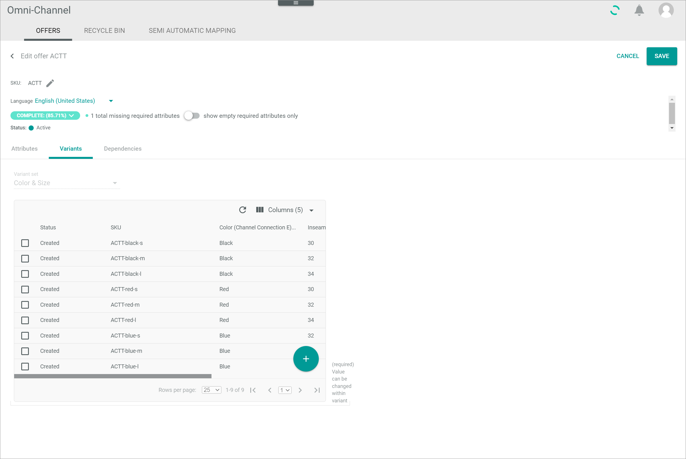Image resolution: width=686 pixels, height=459 pixels.
Task: Open the Columns (5) dropdown
Action: point(285,210)
